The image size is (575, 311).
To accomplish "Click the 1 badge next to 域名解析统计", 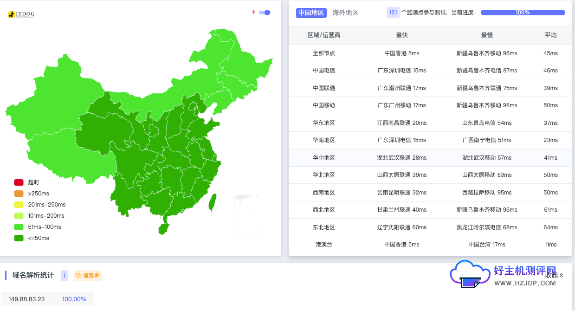I will pyautogui.click(x=64, y=275).
